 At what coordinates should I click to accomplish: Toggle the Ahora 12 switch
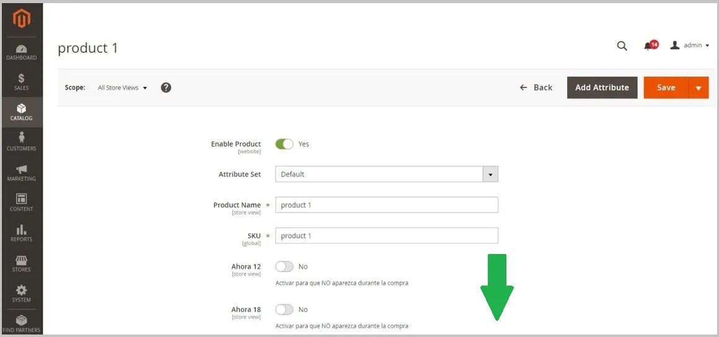(x=285, y=266)
